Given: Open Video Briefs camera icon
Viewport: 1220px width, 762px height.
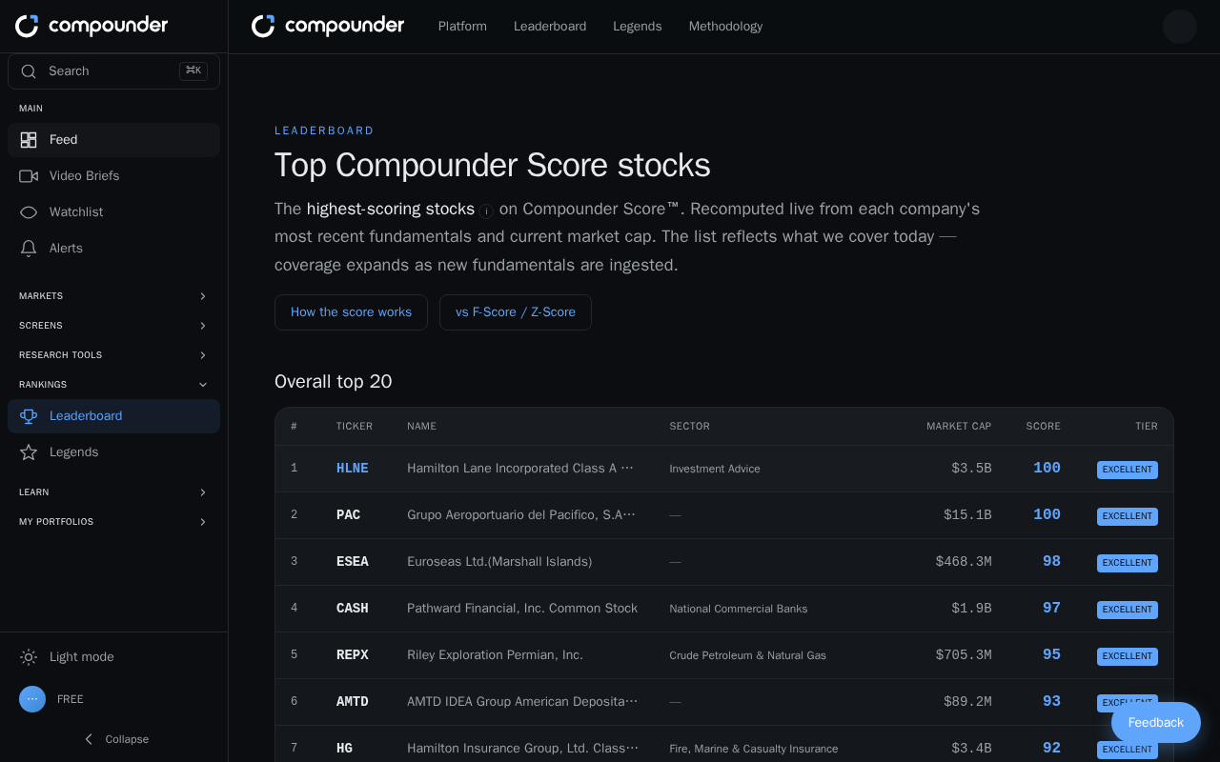Looking at the screenshot, I should [x=29, y=176].
